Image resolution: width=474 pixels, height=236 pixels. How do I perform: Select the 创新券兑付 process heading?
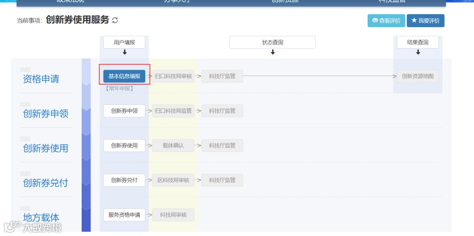[46, 183]
